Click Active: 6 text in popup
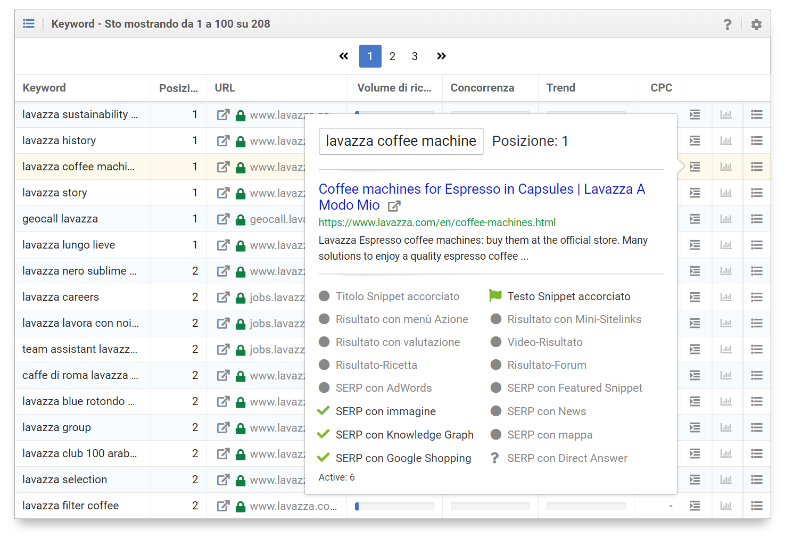785x537 pixels. click(337, 477)
